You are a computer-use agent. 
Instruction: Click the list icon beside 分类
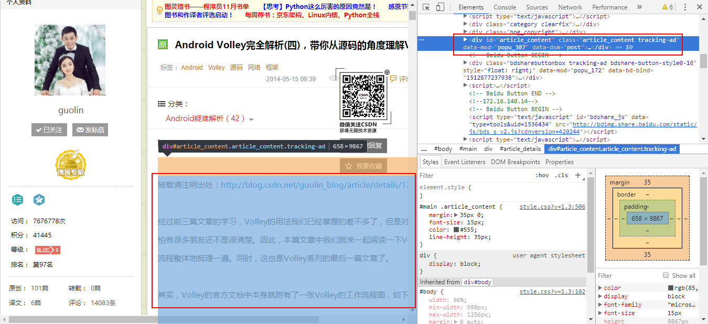click(162, 104)
